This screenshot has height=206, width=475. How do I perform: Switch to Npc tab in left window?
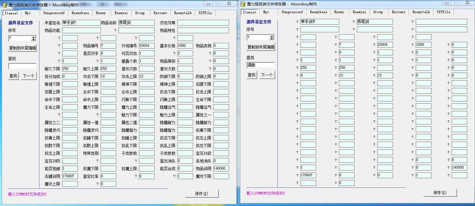pyautogui.click(x=28, y=13)
